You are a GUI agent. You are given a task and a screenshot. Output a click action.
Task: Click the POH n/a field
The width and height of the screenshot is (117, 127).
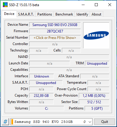click(41, 89)
